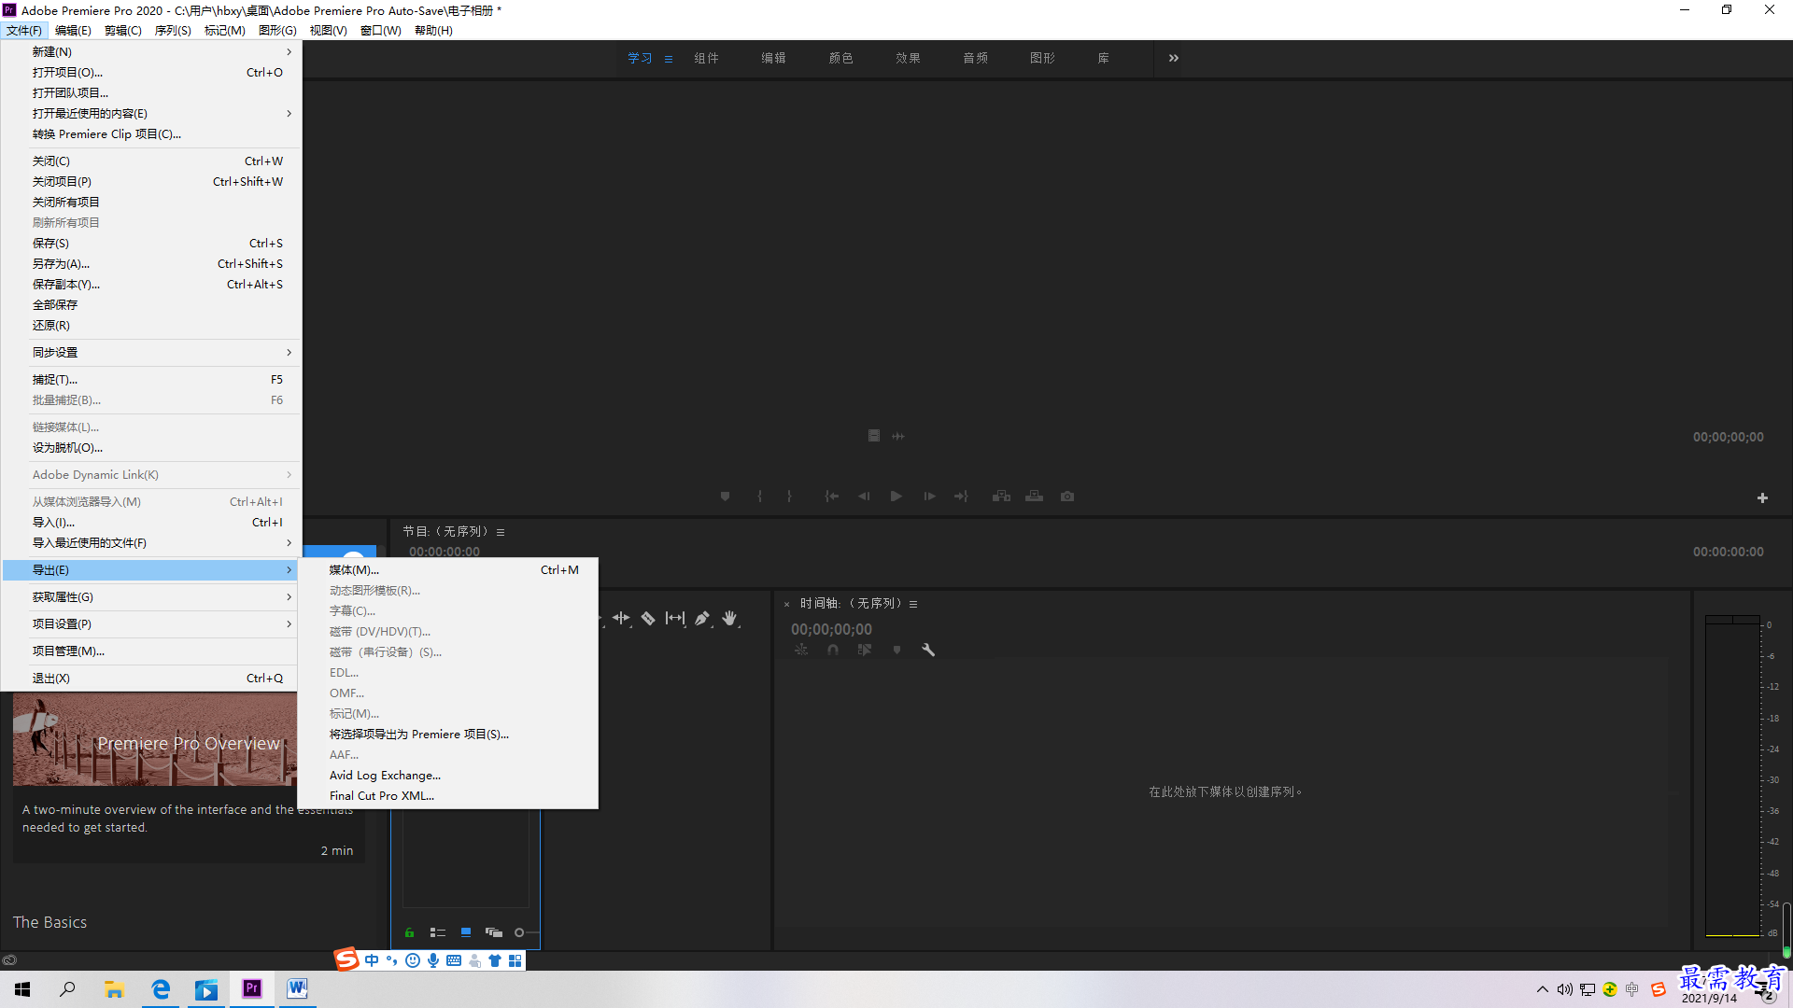The image size is (1793, 1008).
Task: Click the Mark Out bracket icon
Action: pyautogui.click(x=789, y=497)
